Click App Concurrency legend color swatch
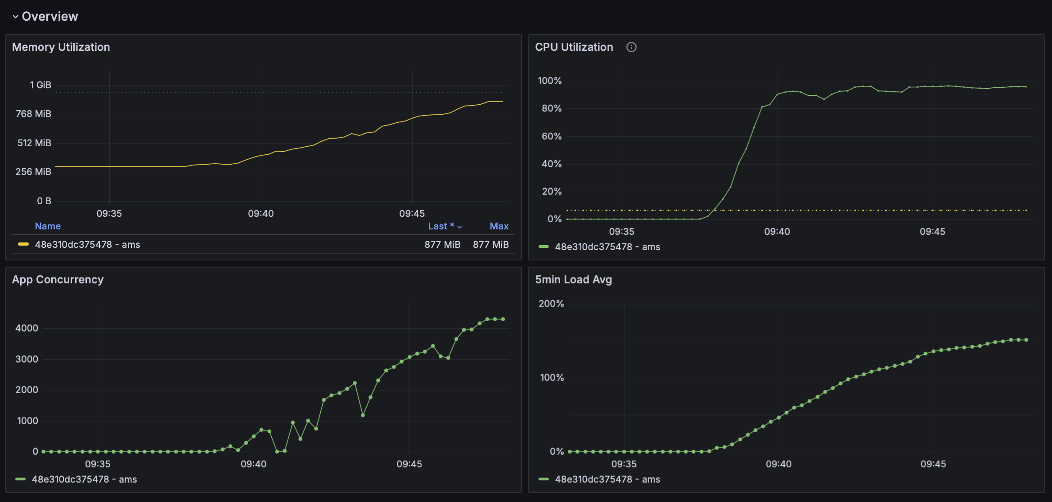The image size is (1052, 502). click(x=20, y=479)
